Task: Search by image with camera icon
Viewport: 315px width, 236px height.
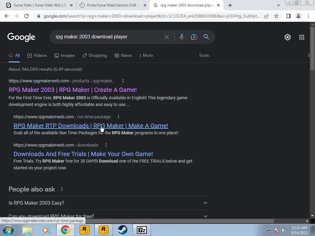Action: (194, 37)
